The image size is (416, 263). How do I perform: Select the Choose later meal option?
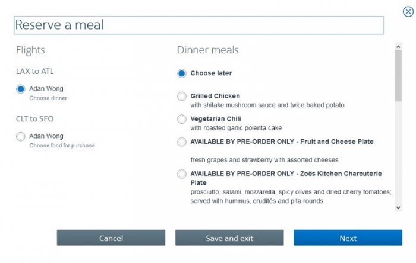[182, 73]
